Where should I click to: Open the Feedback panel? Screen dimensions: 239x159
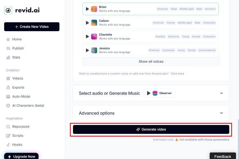click(x=223, y=156)
